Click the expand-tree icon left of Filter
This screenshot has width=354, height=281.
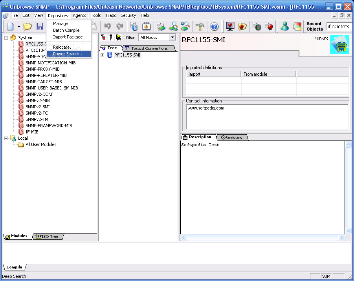[x=103, y=37]
